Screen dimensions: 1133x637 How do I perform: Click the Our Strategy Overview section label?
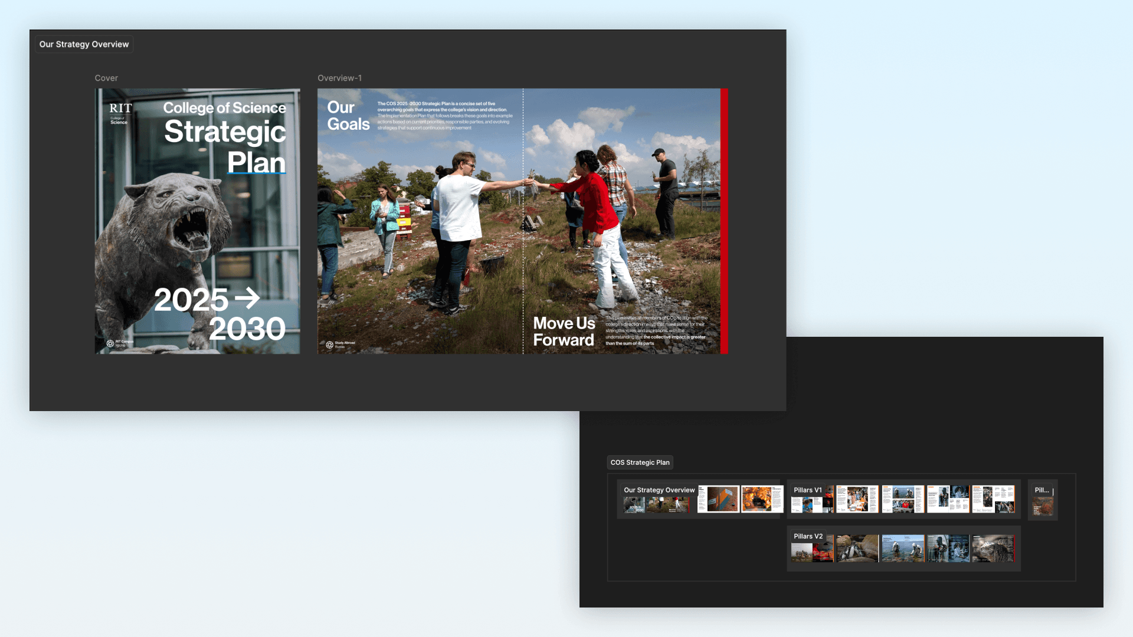click(x=84, y=44)
